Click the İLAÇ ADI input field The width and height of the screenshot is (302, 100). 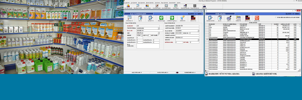(149, 30)
